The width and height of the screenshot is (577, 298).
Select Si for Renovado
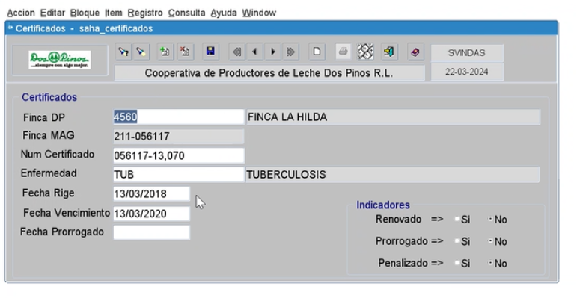click(457, 219)
